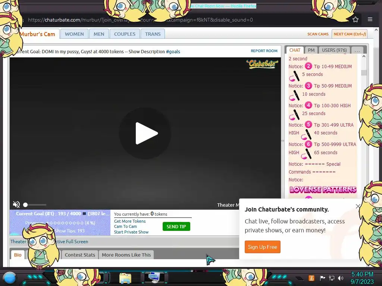This screenshot has width=382, height=286.
Task: Open the computer keyboard taskbar app
Action: click(154, 278)
